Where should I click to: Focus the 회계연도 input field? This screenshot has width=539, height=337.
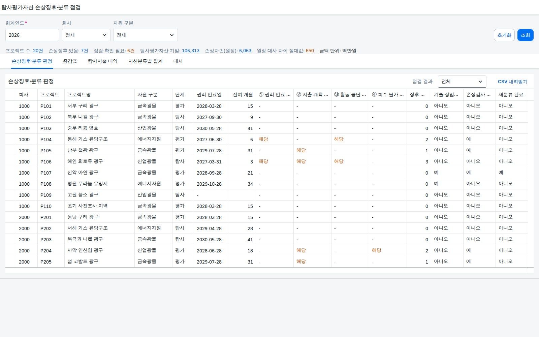tap(32, 35)
